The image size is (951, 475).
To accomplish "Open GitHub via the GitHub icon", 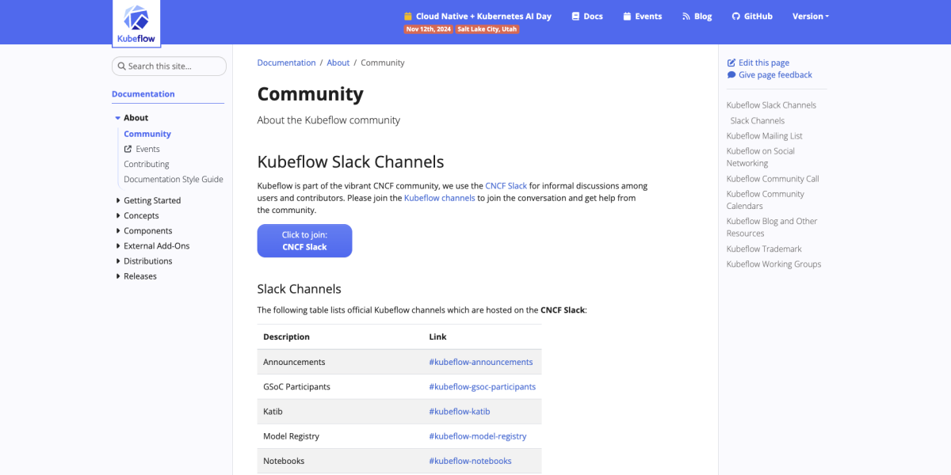I will [x=735, y=16].
